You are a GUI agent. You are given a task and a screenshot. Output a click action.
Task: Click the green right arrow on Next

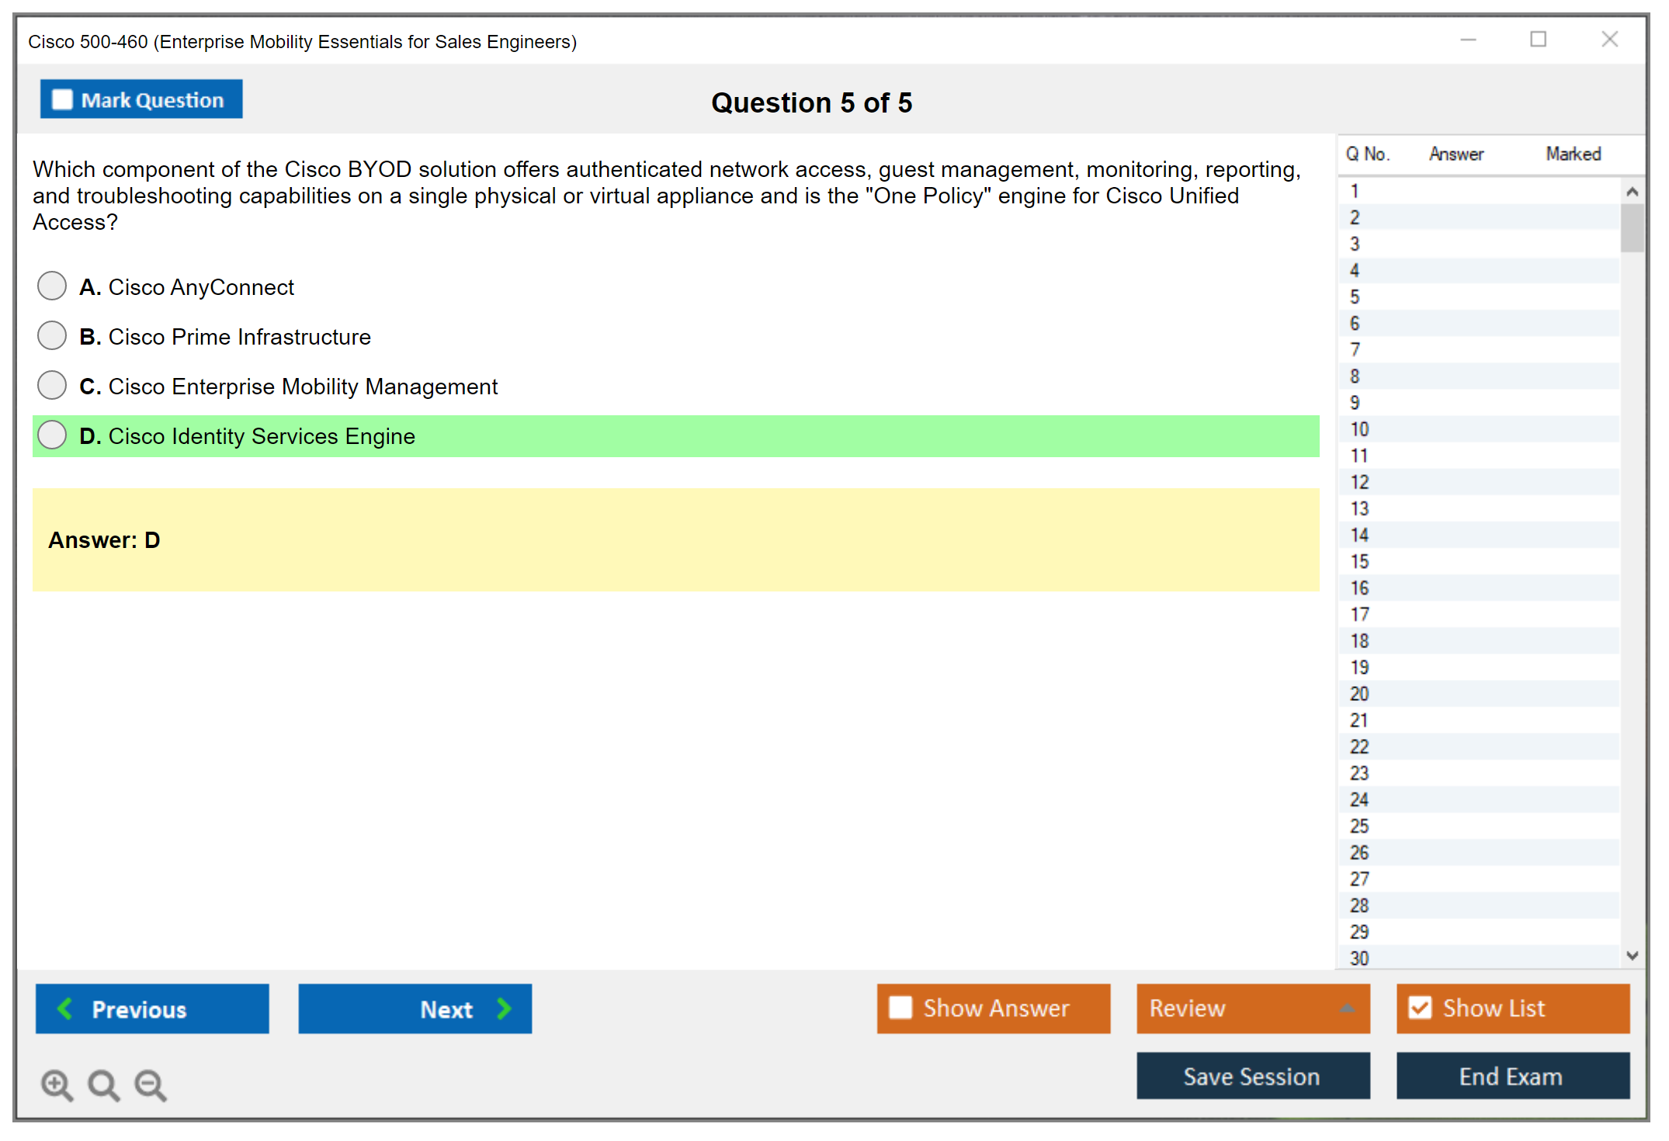click(x=505, y=1008)
